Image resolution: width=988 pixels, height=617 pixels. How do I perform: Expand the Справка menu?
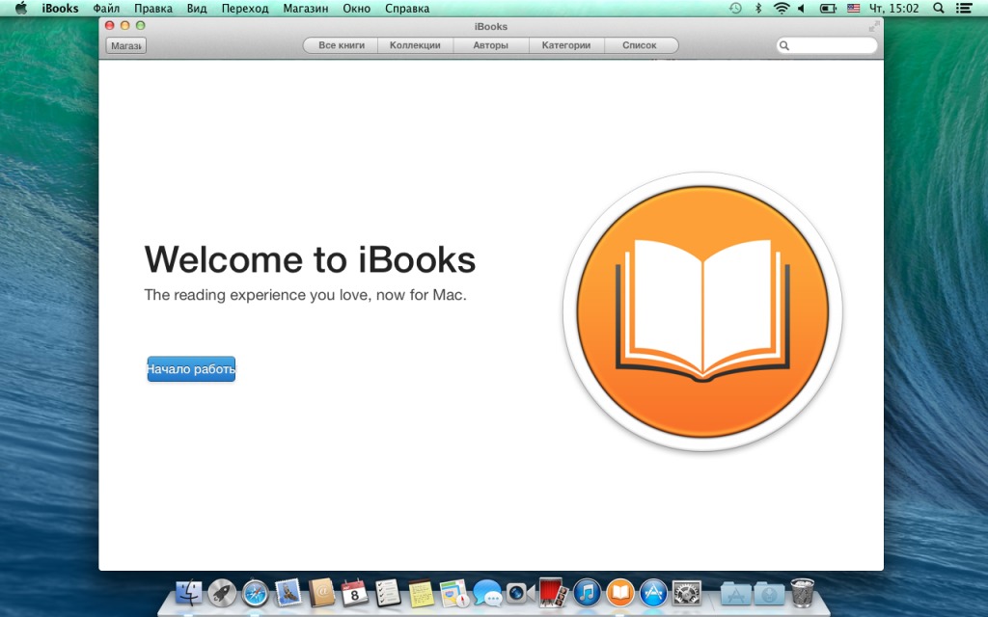(x=407, y=8)
